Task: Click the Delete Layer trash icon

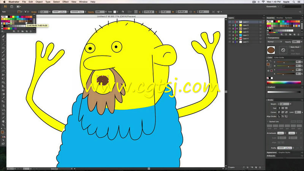Action: [x=260, y=167]
